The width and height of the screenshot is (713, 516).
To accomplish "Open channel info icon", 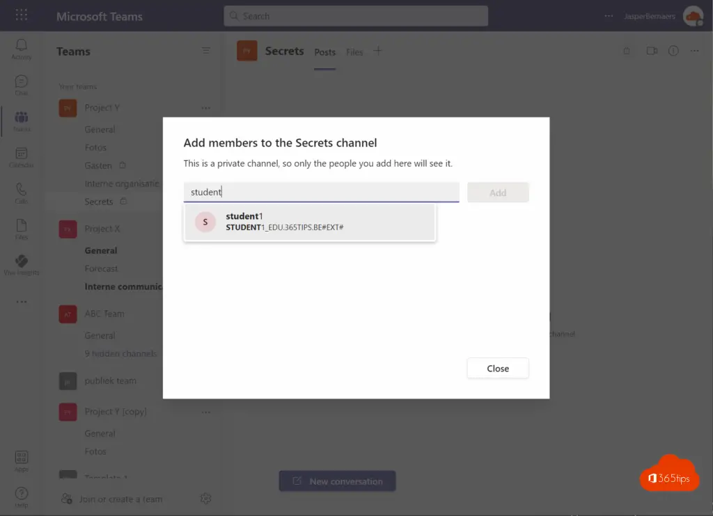I will coord(673,51).
